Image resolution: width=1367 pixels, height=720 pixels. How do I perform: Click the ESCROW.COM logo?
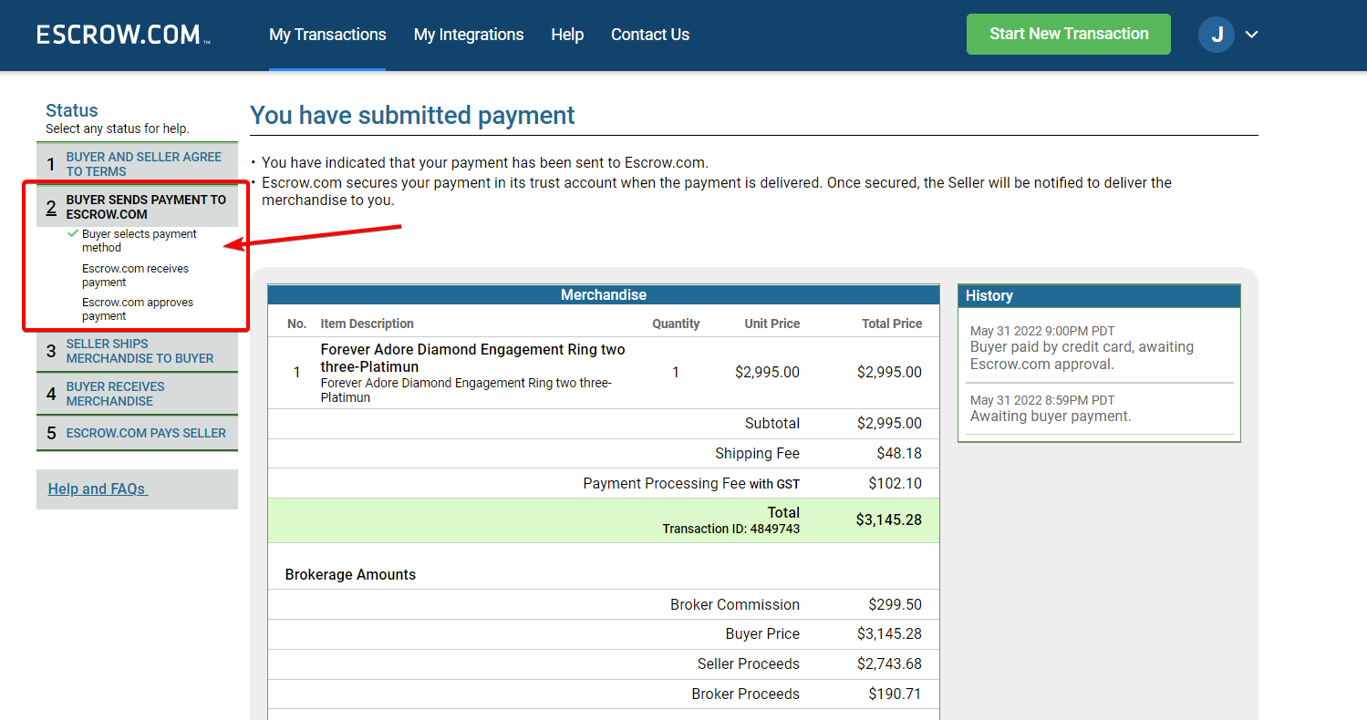tap(123, 35)
